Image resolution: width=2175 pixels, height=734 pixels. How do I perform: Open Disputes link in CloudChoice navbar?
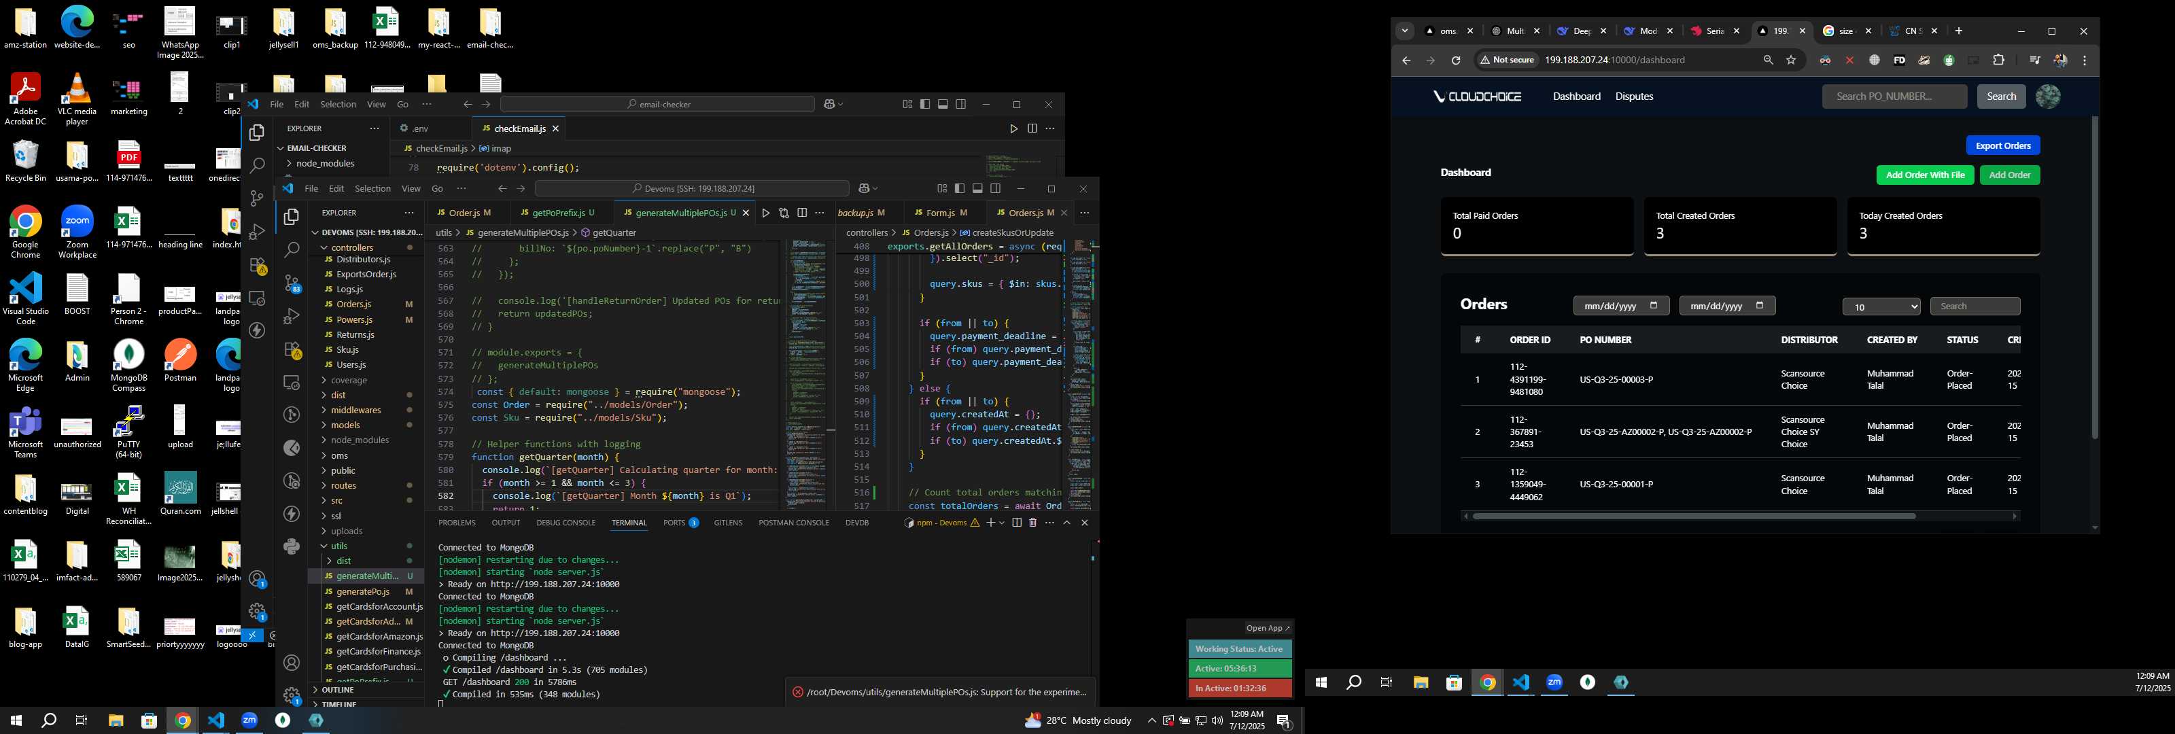click(1634, 97)
